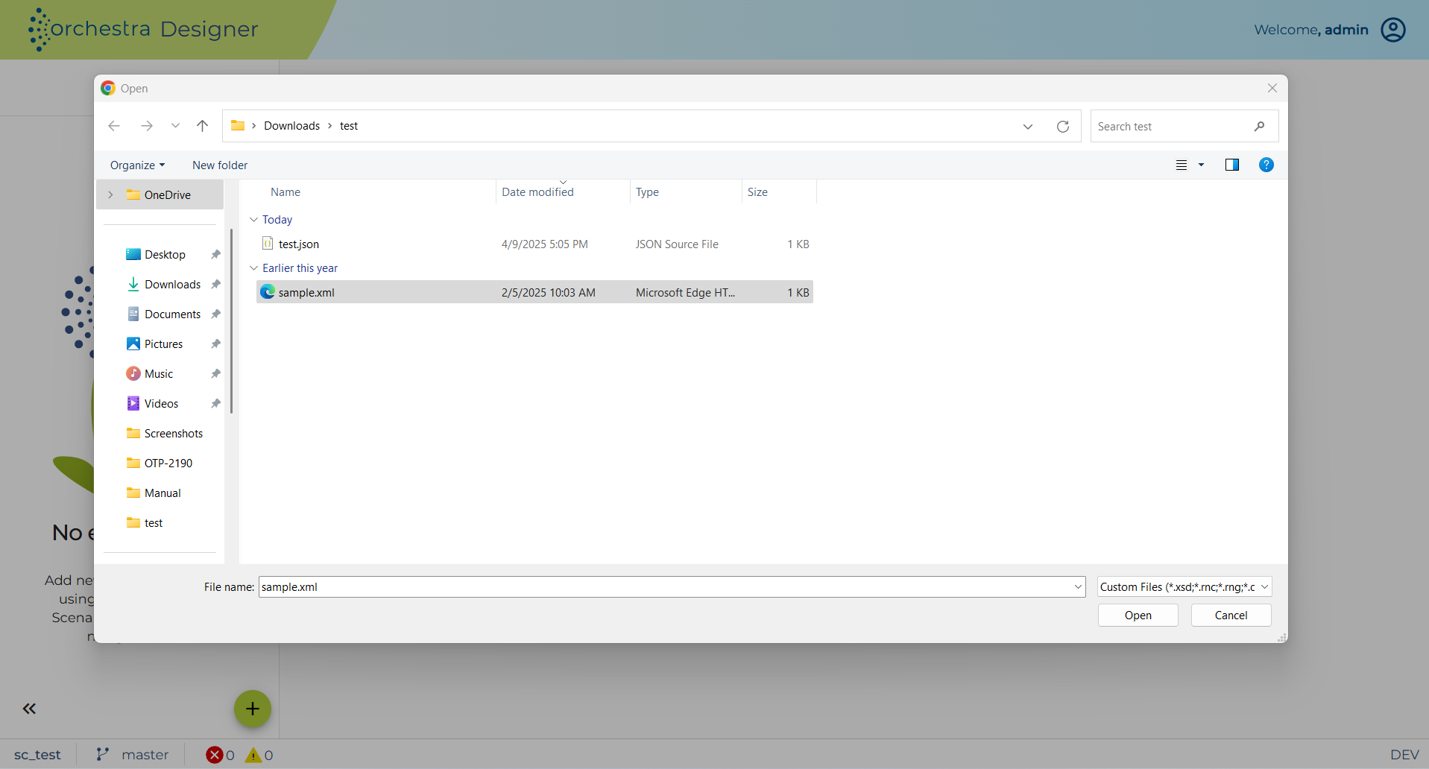Click sc_test in the status bar

[x=37, y=755]
